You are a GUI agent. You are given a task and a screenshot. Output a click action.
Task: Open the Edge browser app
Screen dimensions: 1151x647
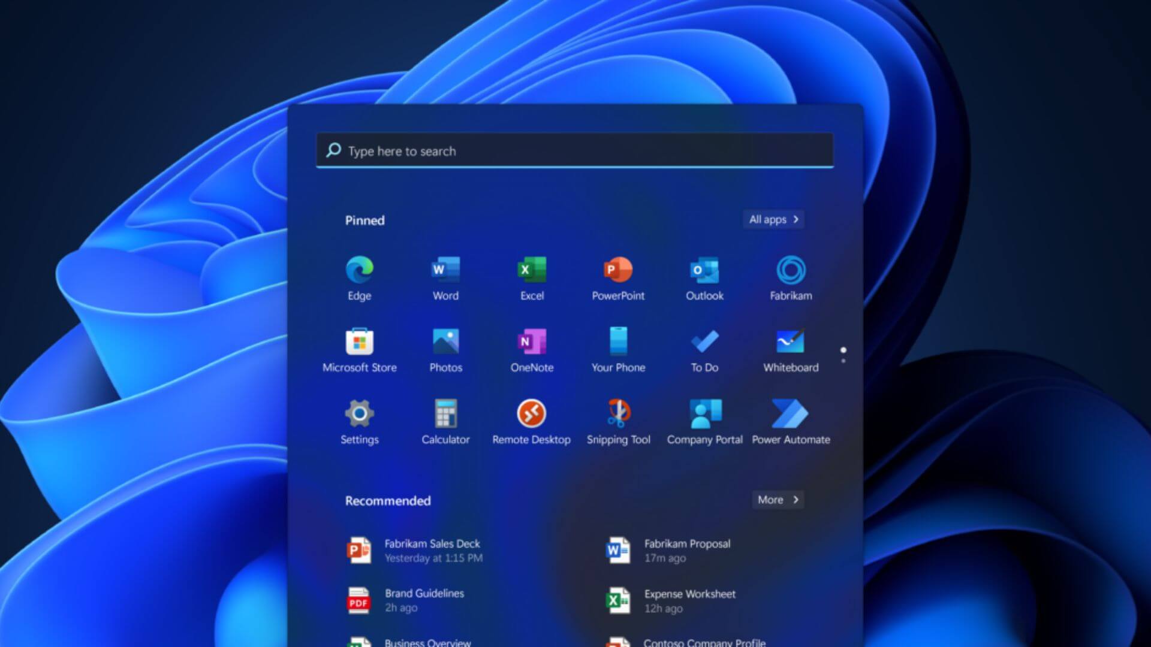pos(360,270)
